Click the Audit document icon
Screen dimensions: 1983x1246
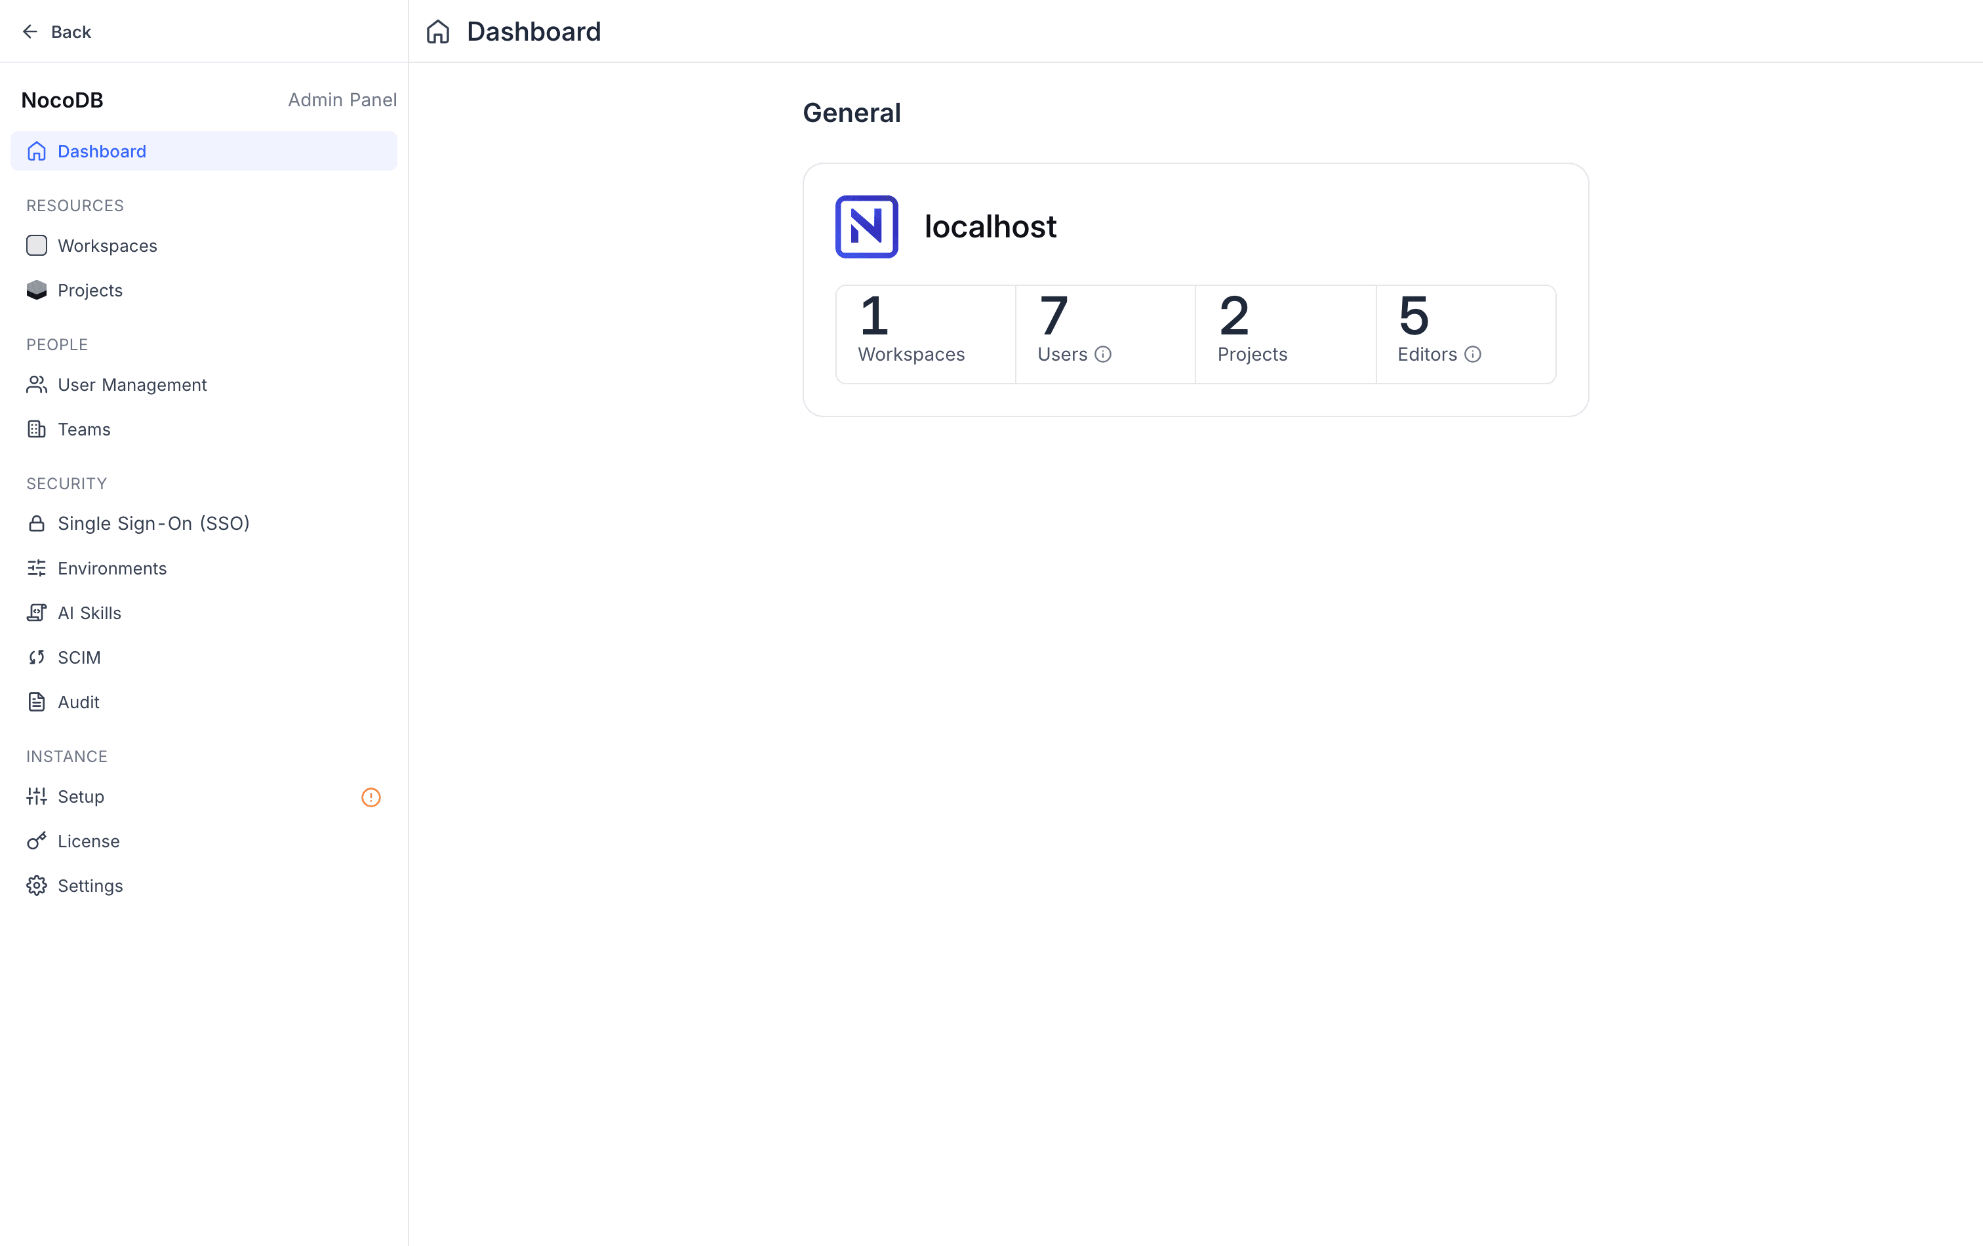click(x=36, y=702)
